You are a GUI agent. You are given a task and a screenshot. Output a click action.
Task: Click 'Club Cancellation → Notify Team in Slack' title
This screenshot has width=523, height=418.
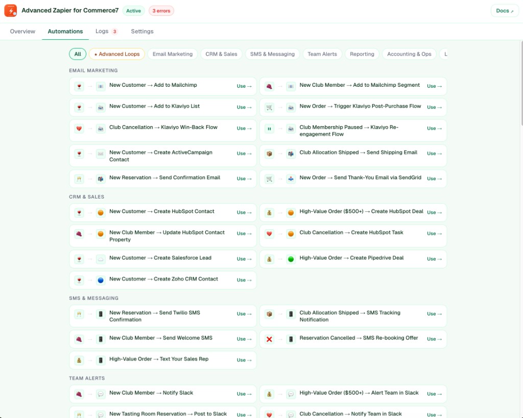350,414
